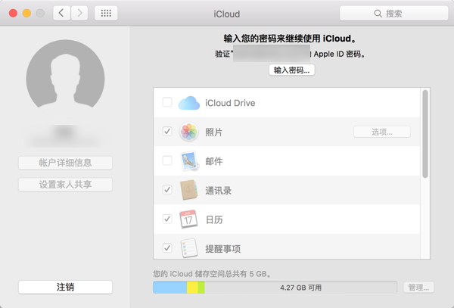Click the Mail stamp icon
Image resolution: width=454 pixels, height=308 pixels.
point(188,161)
